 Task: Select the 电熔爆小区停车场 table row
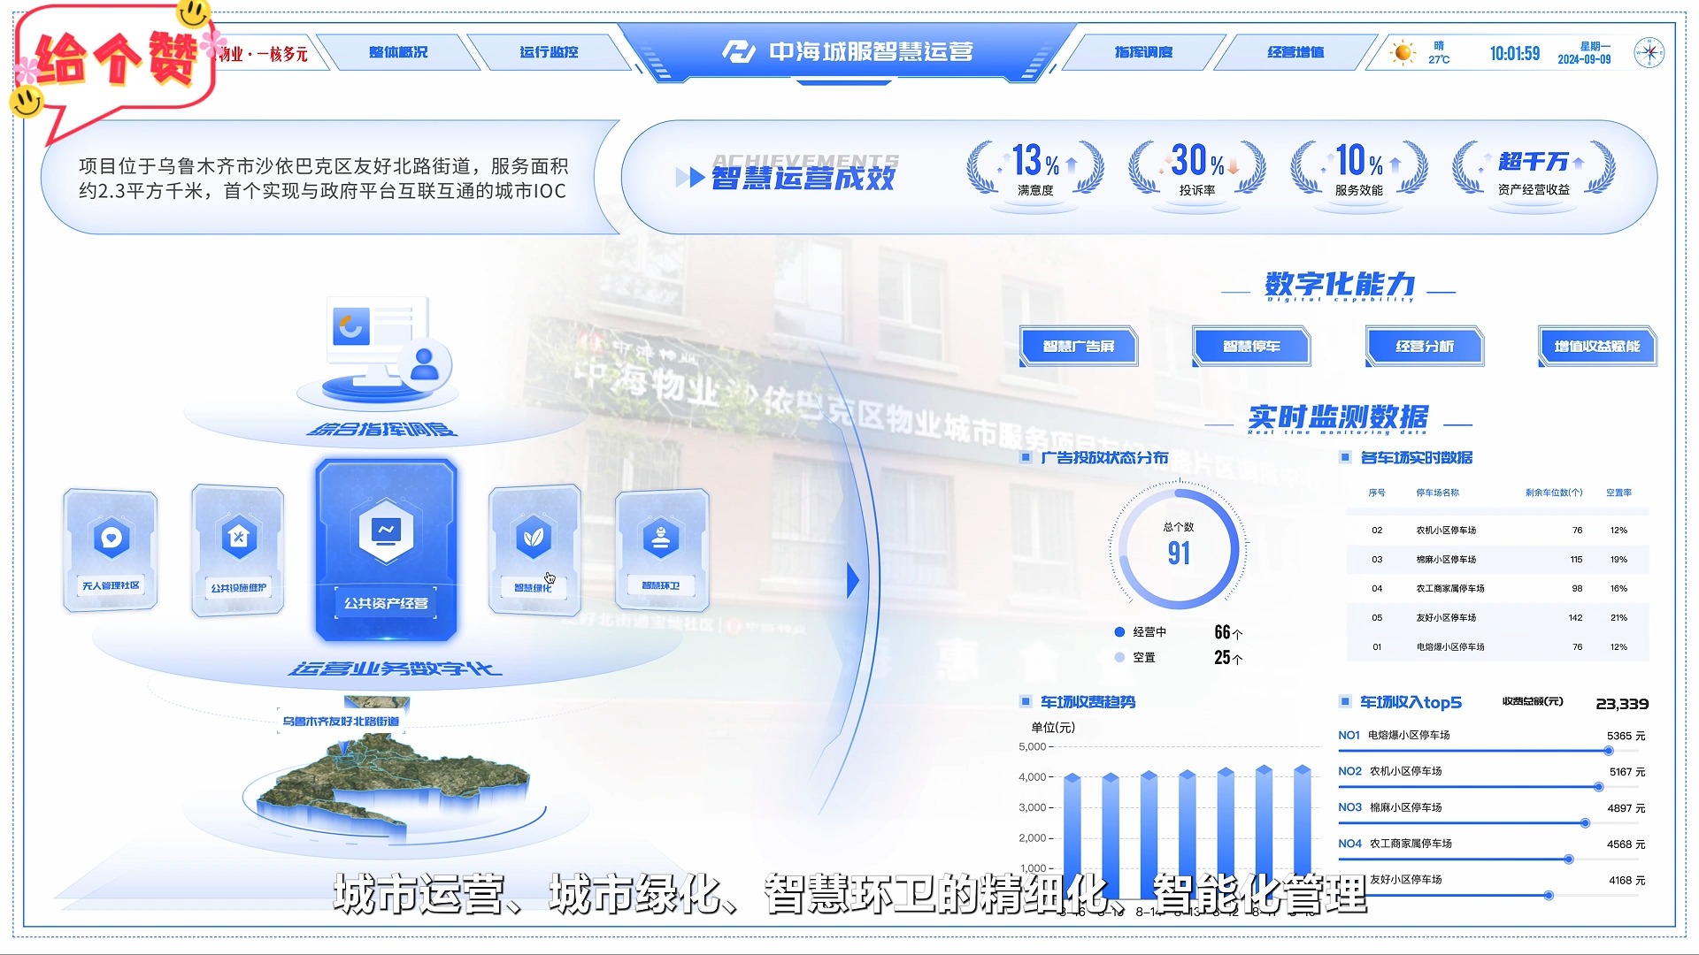[x=1498, y=647]
